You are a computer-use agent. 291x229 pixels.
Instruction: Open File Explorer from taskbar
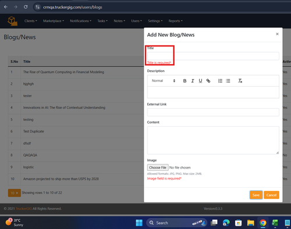point(251,223)
